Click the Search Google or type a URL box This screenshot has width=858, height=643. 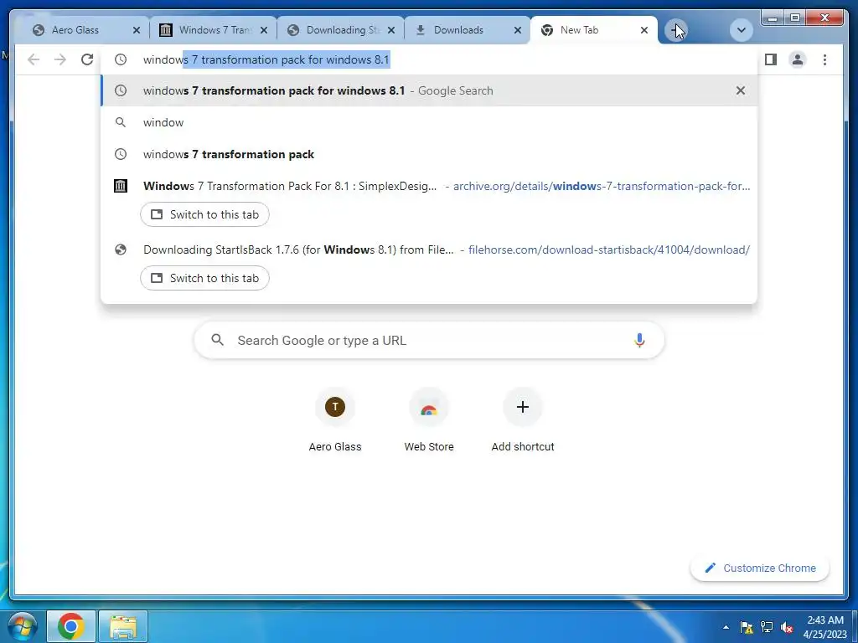[x=429, y=340]
